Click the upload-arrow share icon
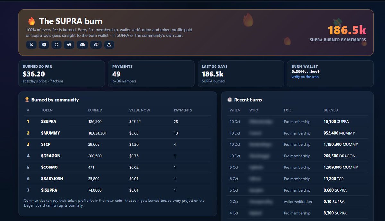Image resolution: width=385 pixels, height=221 pixels. pyautogui.click(x=109, y=45)
